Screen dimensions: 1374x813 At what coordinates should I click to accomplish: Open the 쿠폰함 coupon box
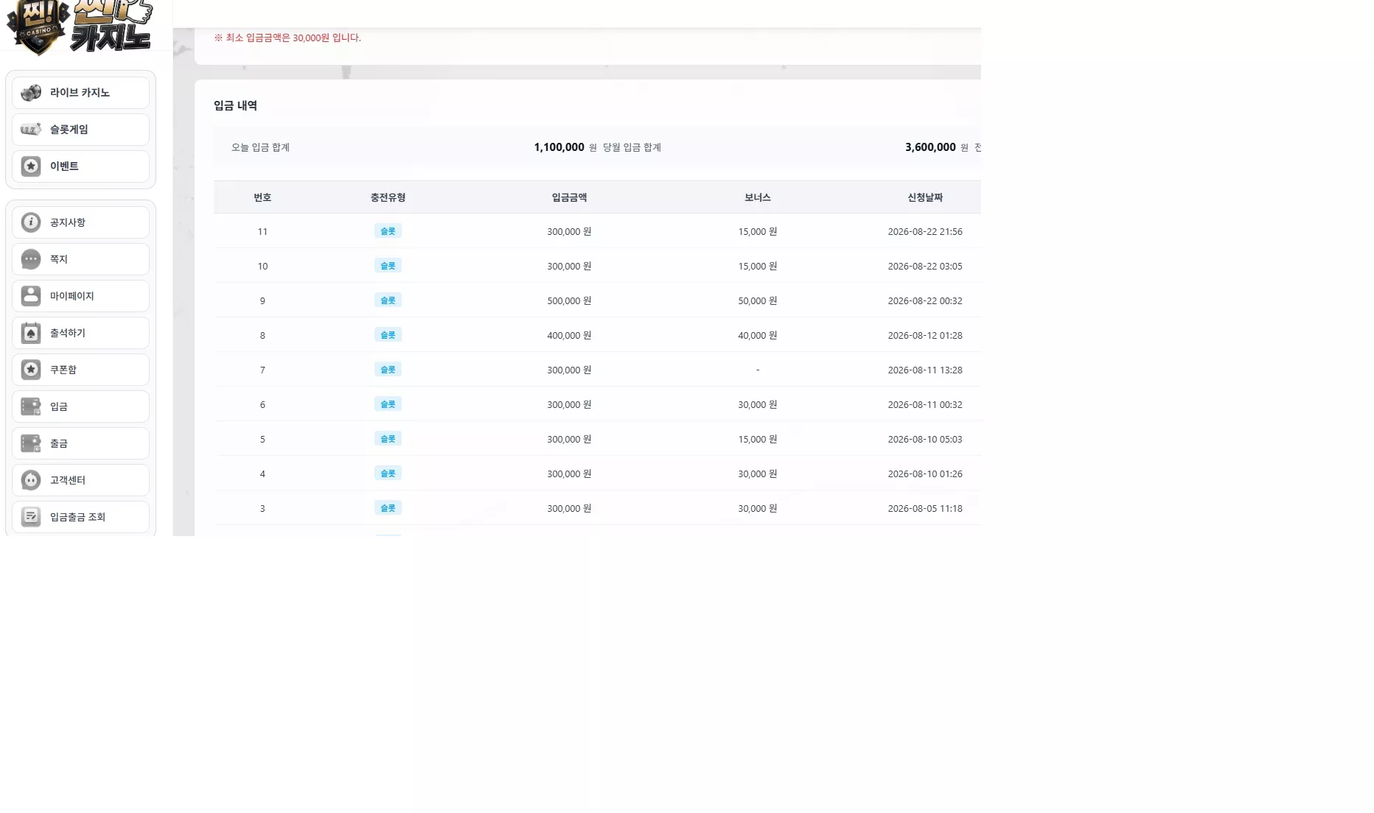pyautogui.click(x=80, y=370)
